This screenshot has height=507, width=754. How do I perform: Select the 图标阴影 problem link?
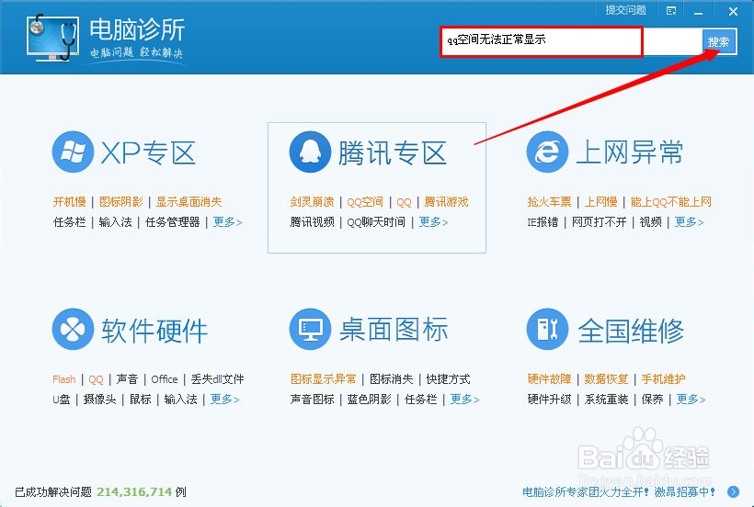120,202
